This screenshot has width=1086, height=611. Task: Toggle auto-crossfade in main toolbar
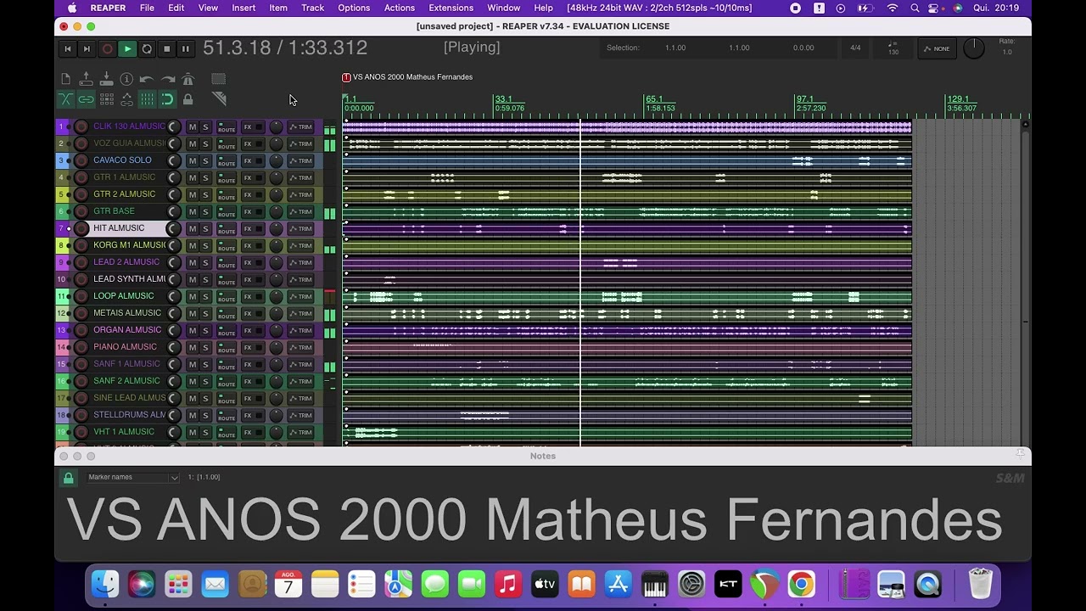[65, 99]
